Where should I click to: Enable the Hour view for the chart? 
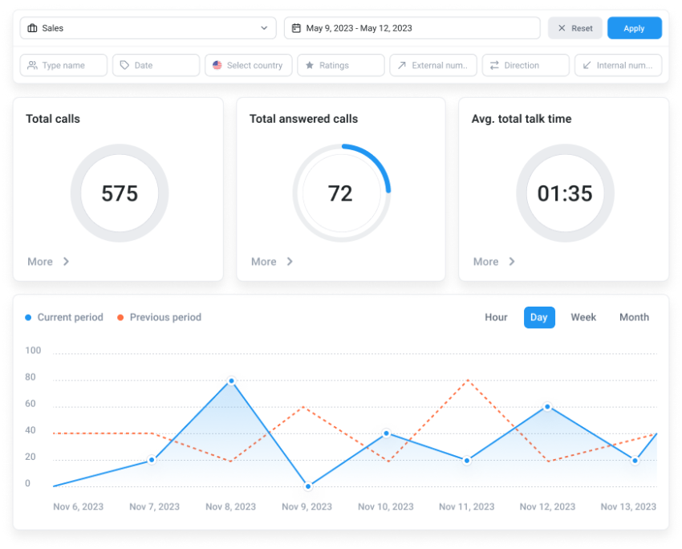(496, 317)
